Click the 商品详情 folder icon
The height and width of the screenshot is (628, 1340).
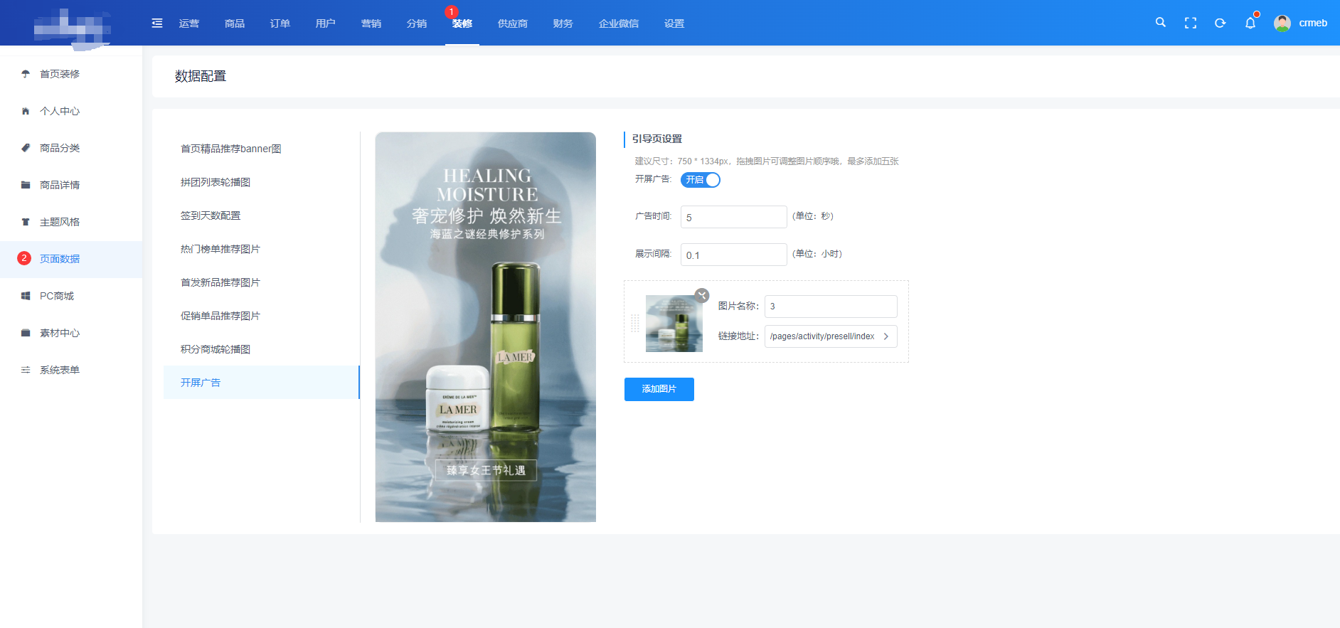click(26, 185)
